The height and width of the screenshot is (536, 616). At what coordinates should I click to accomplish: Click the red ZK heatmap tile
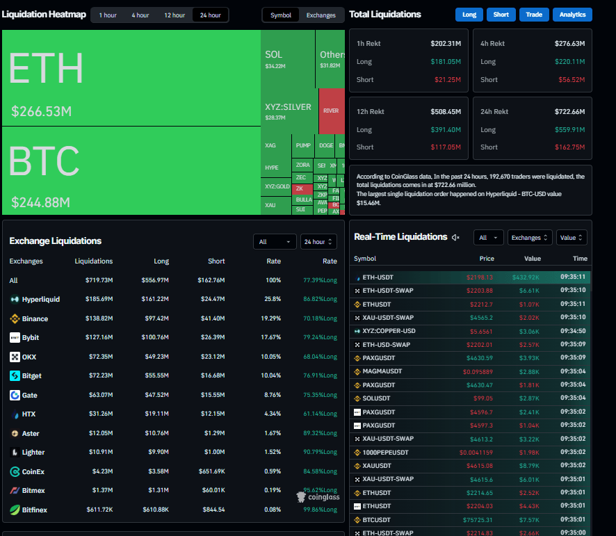(302, 188)
